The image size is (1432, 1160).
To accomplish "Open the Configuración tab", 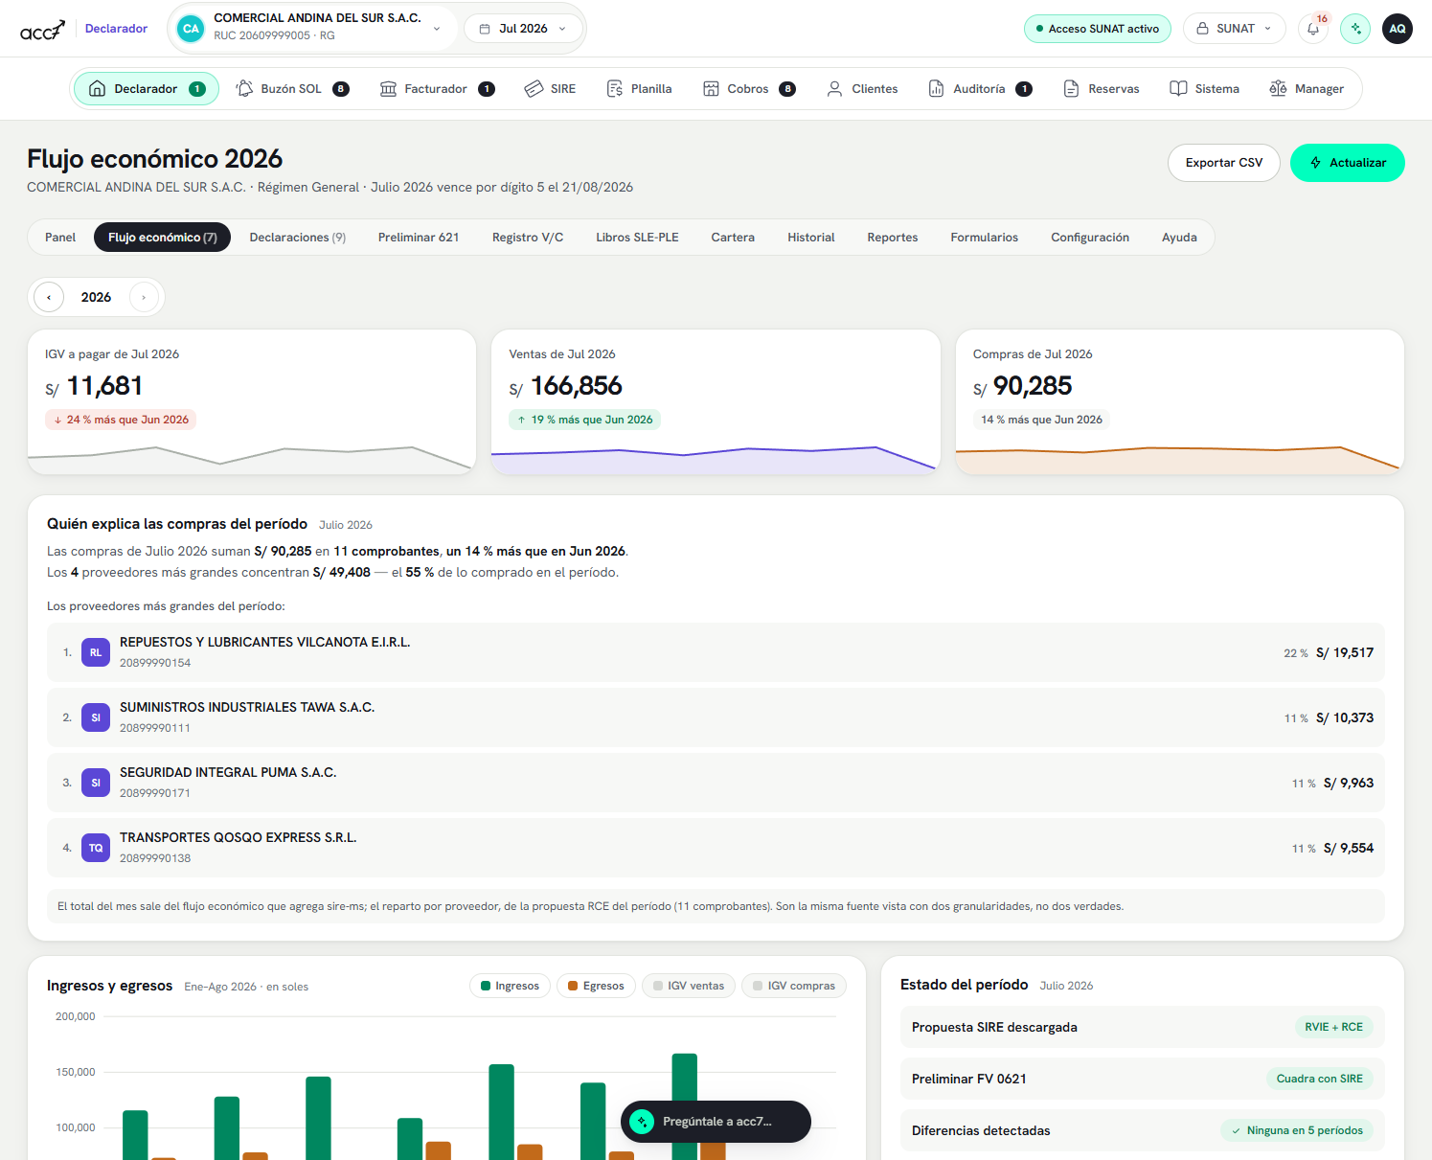I will (x=1090, y=238).
